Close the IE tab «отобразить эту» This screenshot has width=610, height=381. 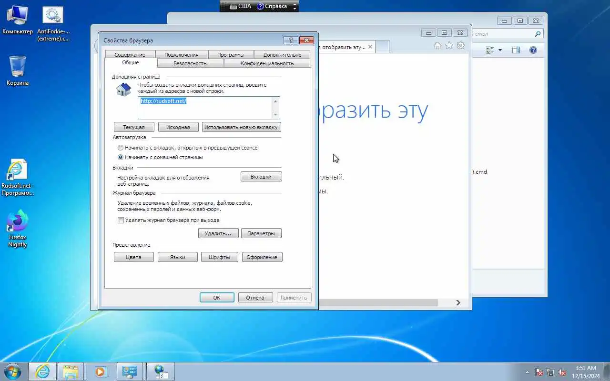click(x=370, y=47)
